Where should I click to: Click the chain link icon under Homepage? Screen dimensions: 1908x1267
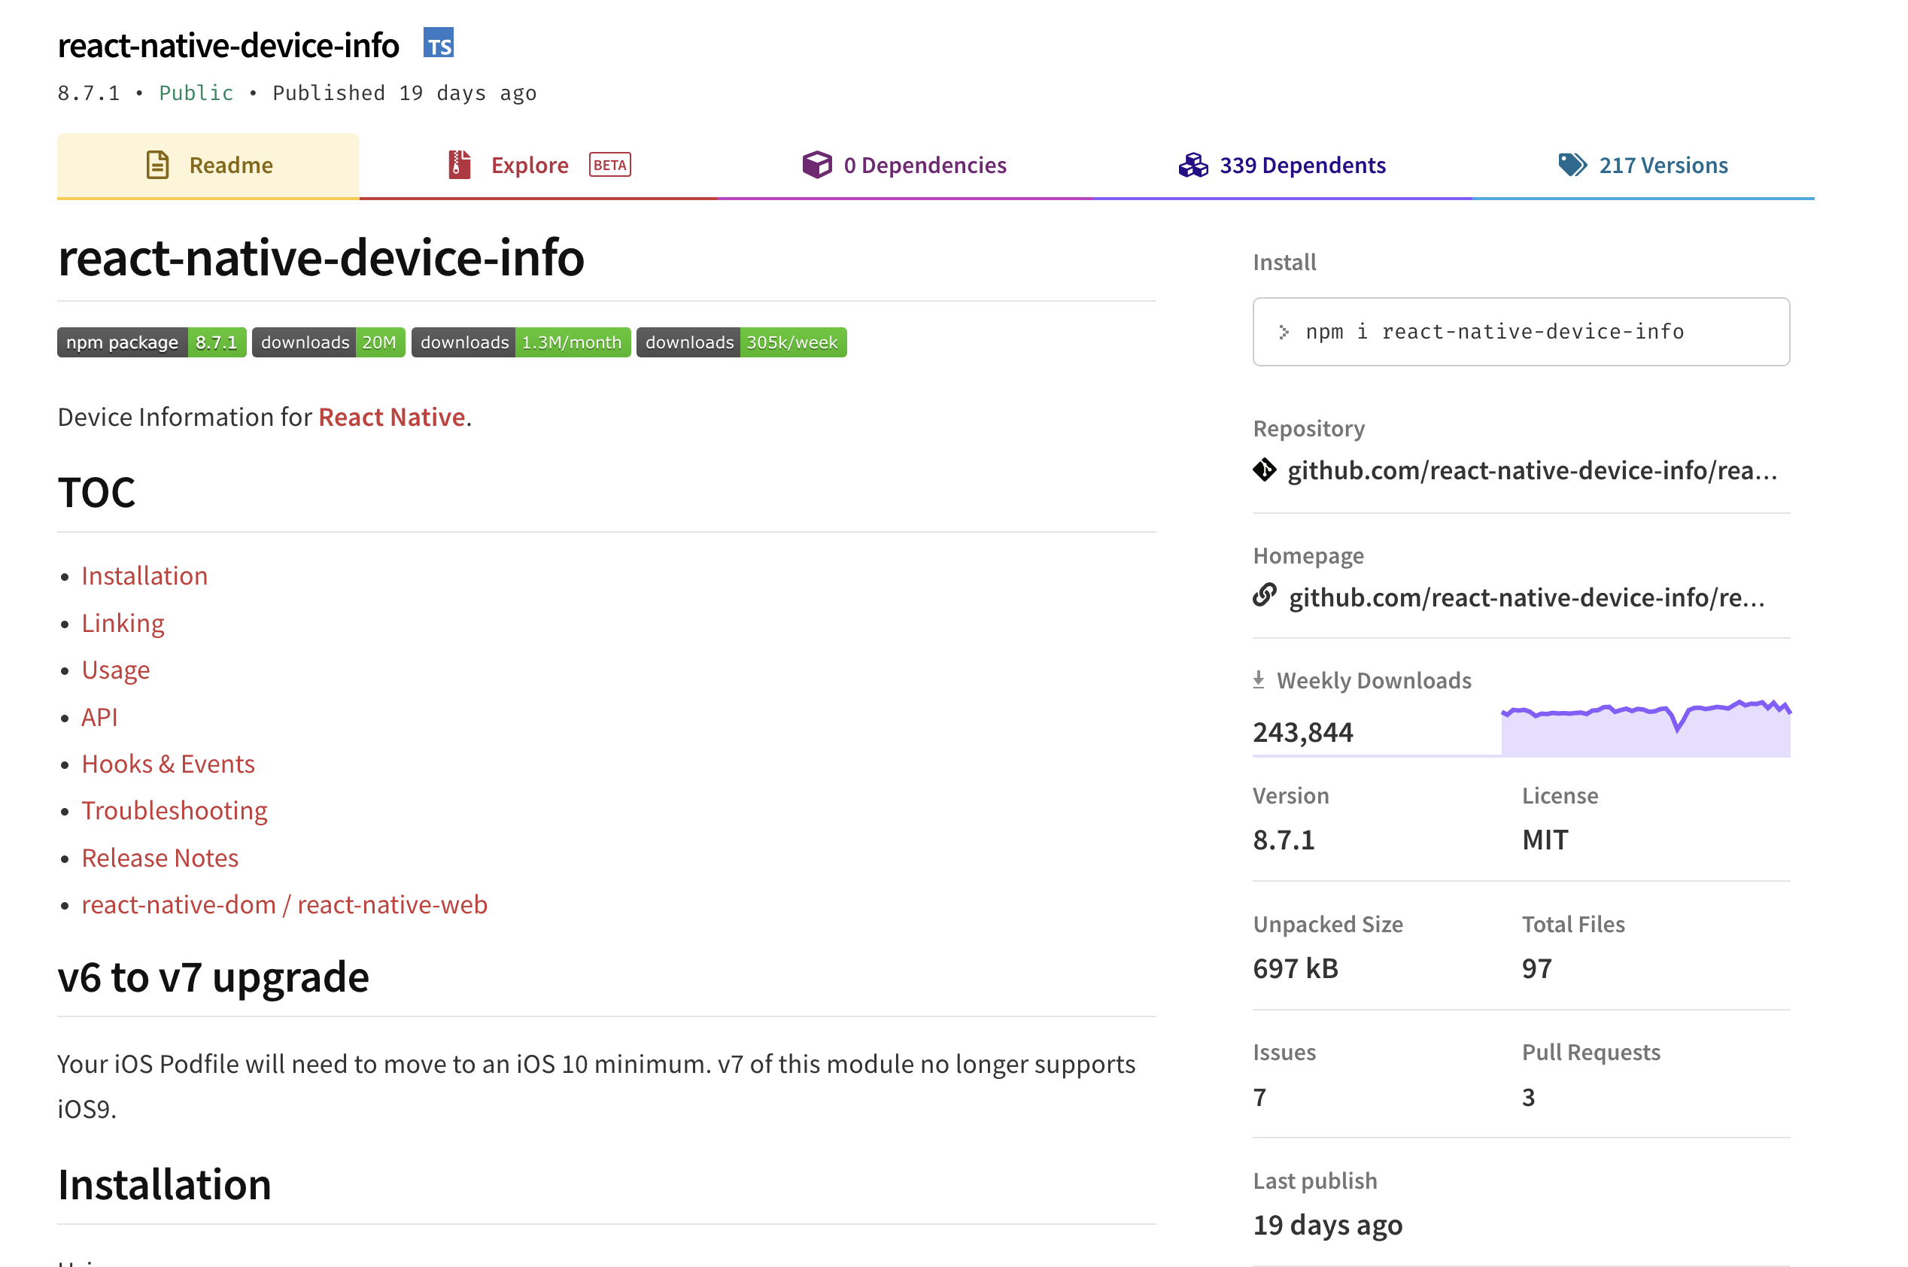pos(1264,596)
